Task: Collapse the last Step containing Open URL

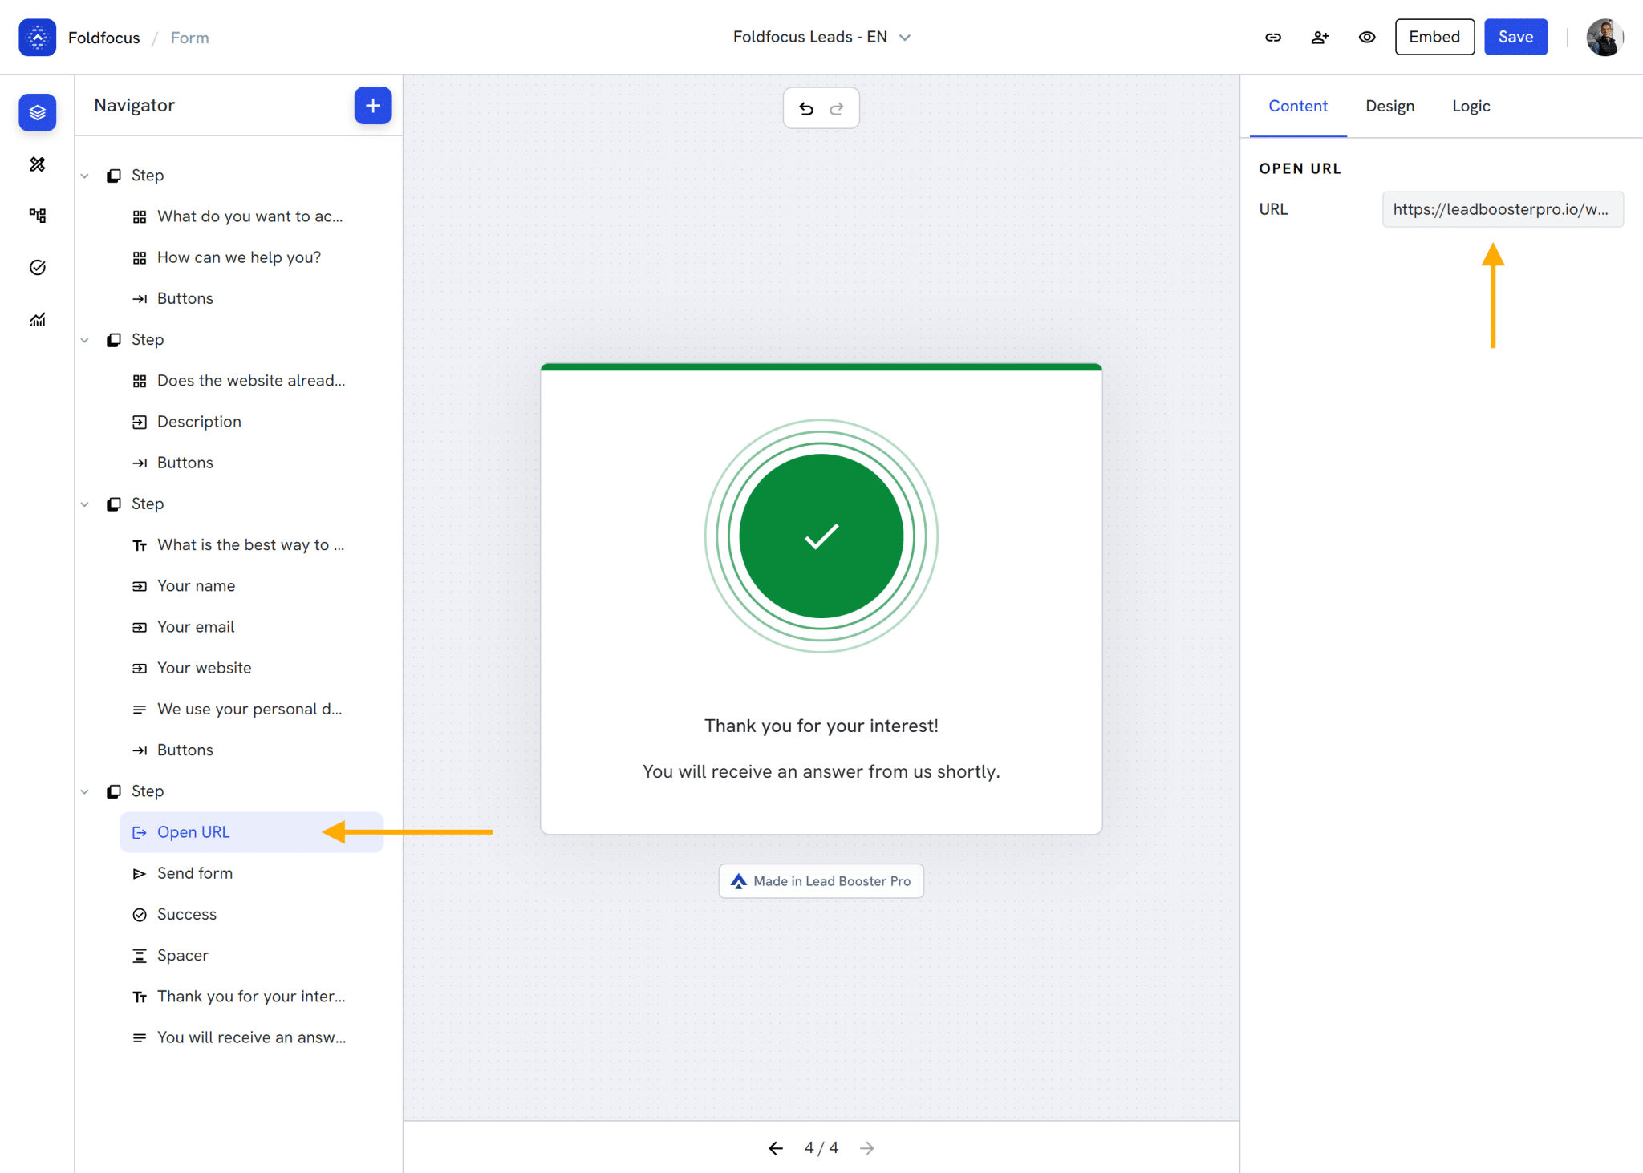Action: click(85, 791)
